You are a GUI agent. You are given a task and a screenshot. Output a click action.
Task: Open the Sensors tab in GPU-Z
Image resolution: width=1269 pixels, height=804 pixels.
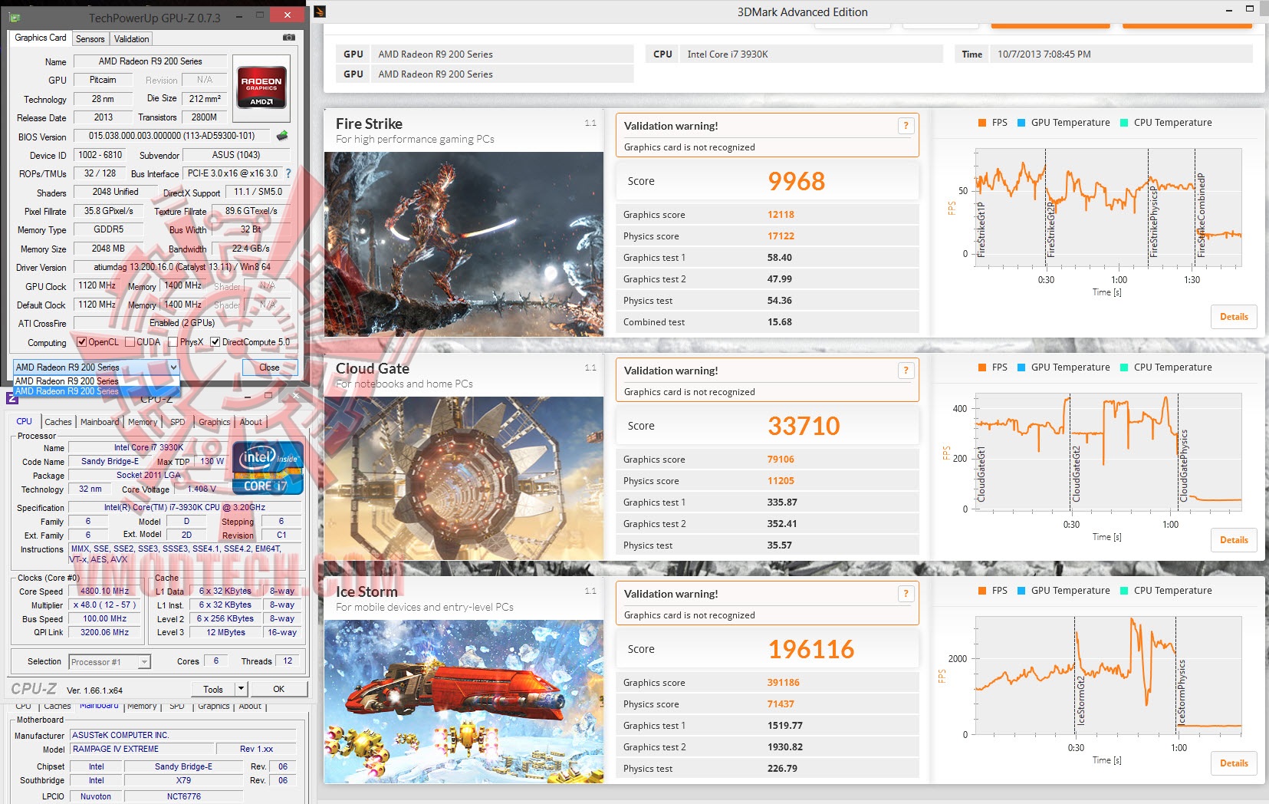(x=90, y=39)
